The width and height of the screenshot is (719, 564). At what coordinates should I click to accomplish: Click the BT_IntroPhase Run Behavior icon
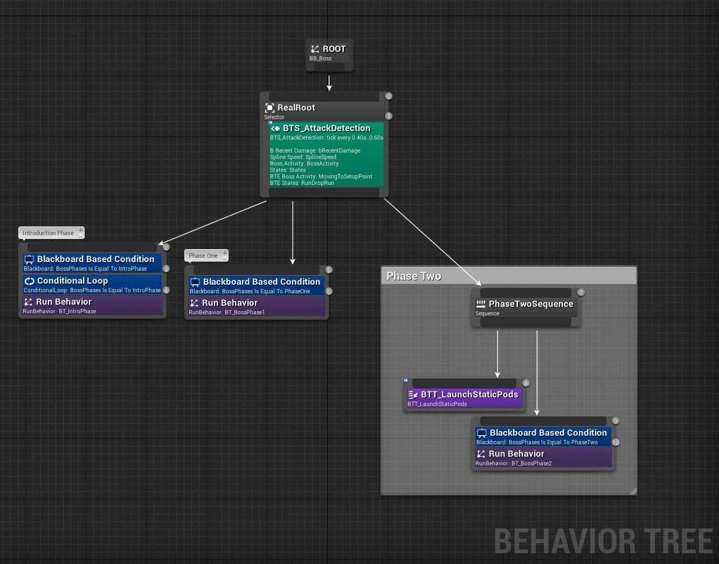(x=29, y=302)
